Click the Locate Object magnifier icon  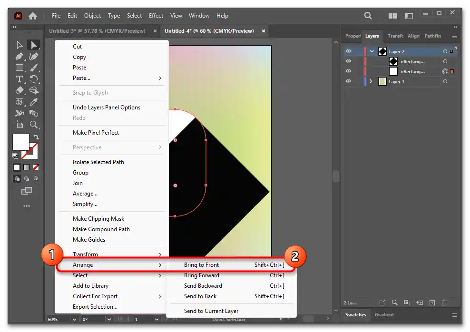click(394, 303)
